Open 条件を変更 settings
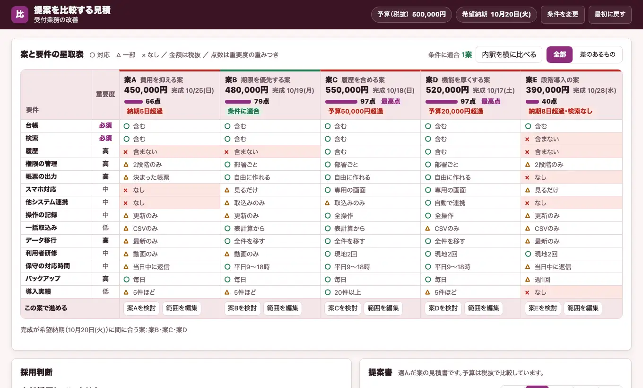 pyautogui.click(x=563, y=15)
